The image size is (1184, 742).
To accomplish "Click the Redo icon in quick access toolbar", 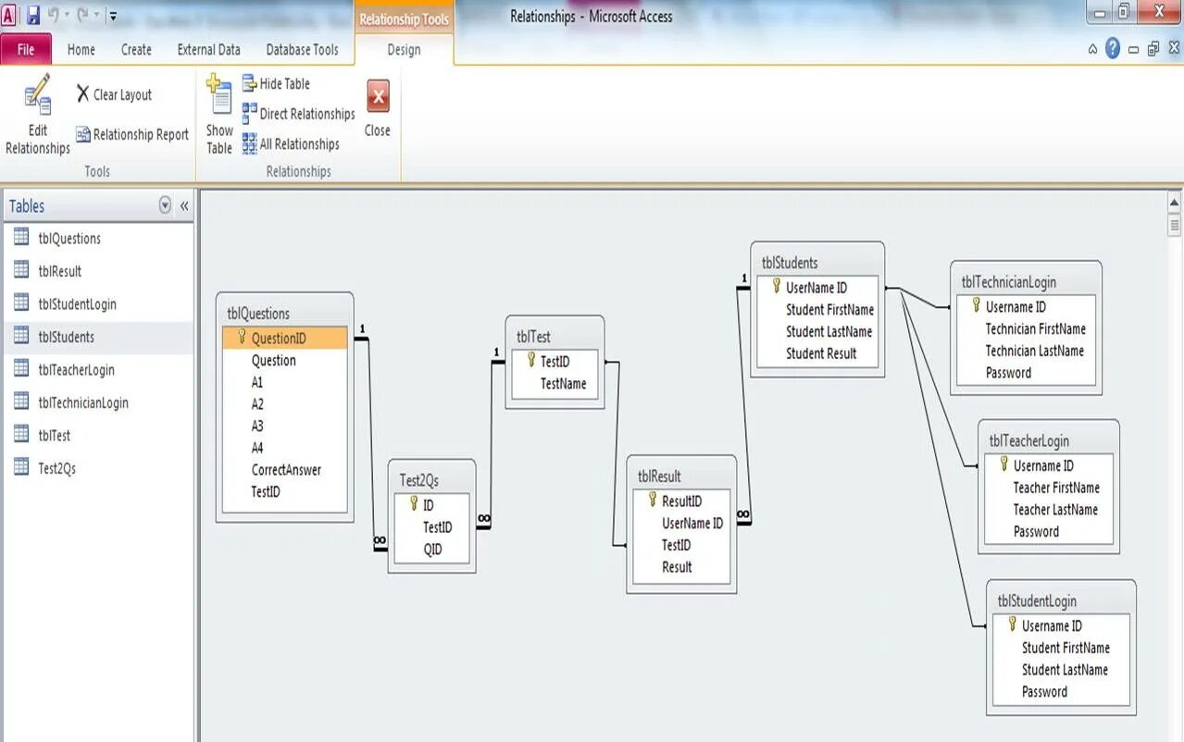I will click(83, 15).
